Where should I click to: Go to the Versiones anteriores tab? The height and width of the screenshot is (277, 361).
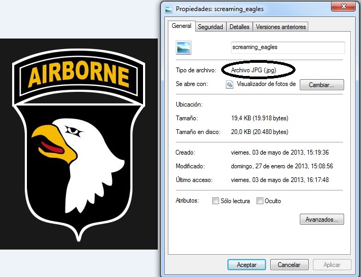point(280,27)
